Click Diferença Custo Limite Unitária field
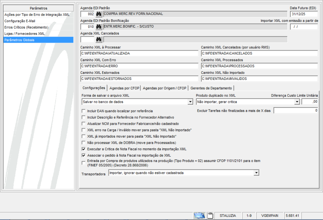Viewport: 323px width, 220px height. (x=310, y=101)
